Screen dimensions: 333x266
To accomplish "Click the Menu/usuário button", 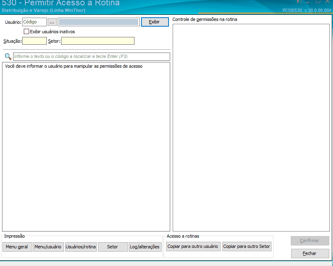I will pos(48,247).
